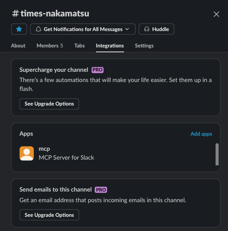Viewport: 228px width, 231px height.
Task: Click the Apps section scrollbar thumb
Action: [217, 154]
